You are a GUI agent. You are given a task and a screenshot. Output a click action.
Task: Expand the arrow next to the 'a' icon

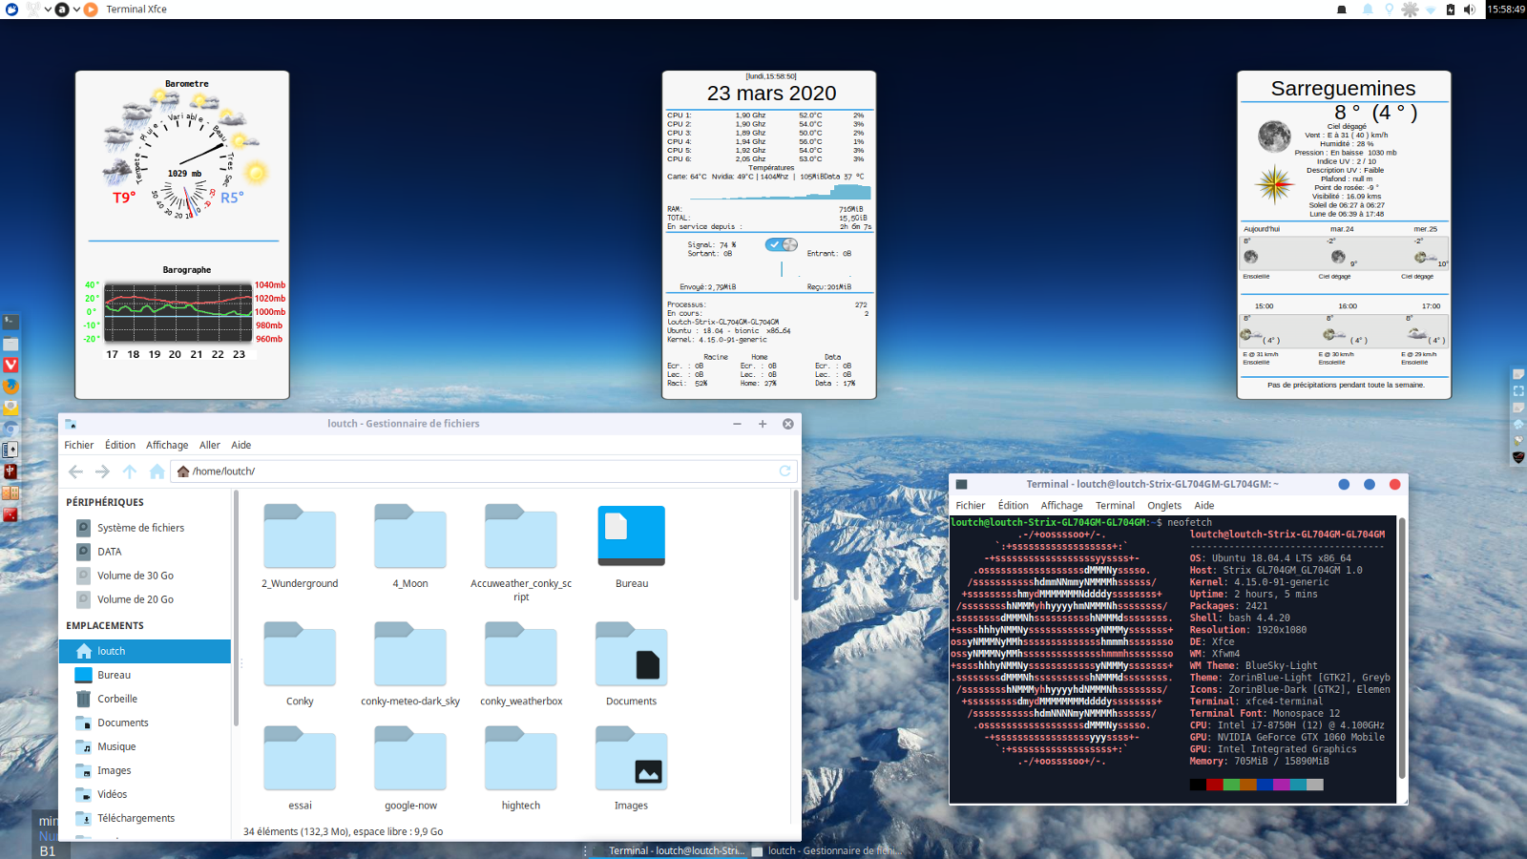click(76, 10)
